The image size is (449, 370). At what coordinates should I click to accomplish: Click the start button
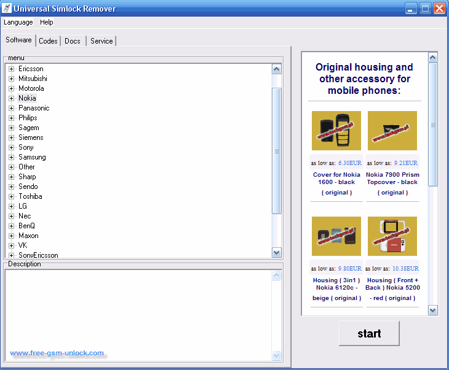coord(369,333)
